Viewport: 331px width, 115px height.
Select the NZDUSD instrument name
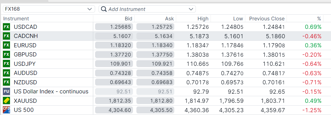coord(25,82)
